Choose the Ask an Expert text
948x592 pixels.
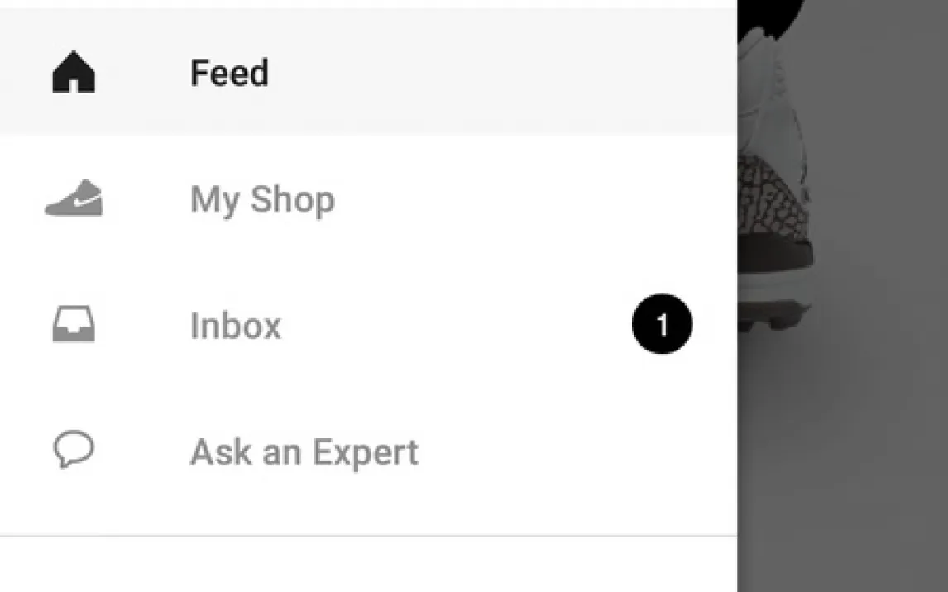click(x=304, y=453)
